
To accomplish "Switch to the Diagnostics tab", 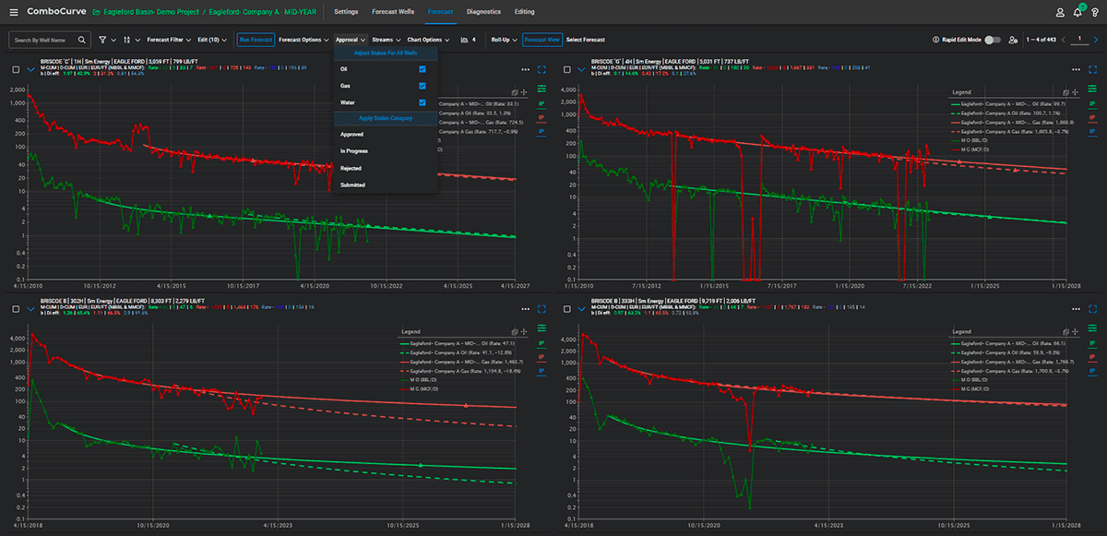I will (484, 12).
